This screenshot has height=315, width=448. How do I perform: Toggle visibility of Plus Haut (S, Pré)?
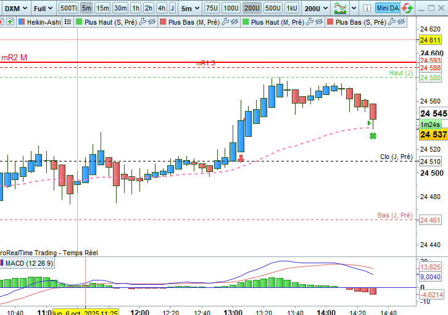151,22
